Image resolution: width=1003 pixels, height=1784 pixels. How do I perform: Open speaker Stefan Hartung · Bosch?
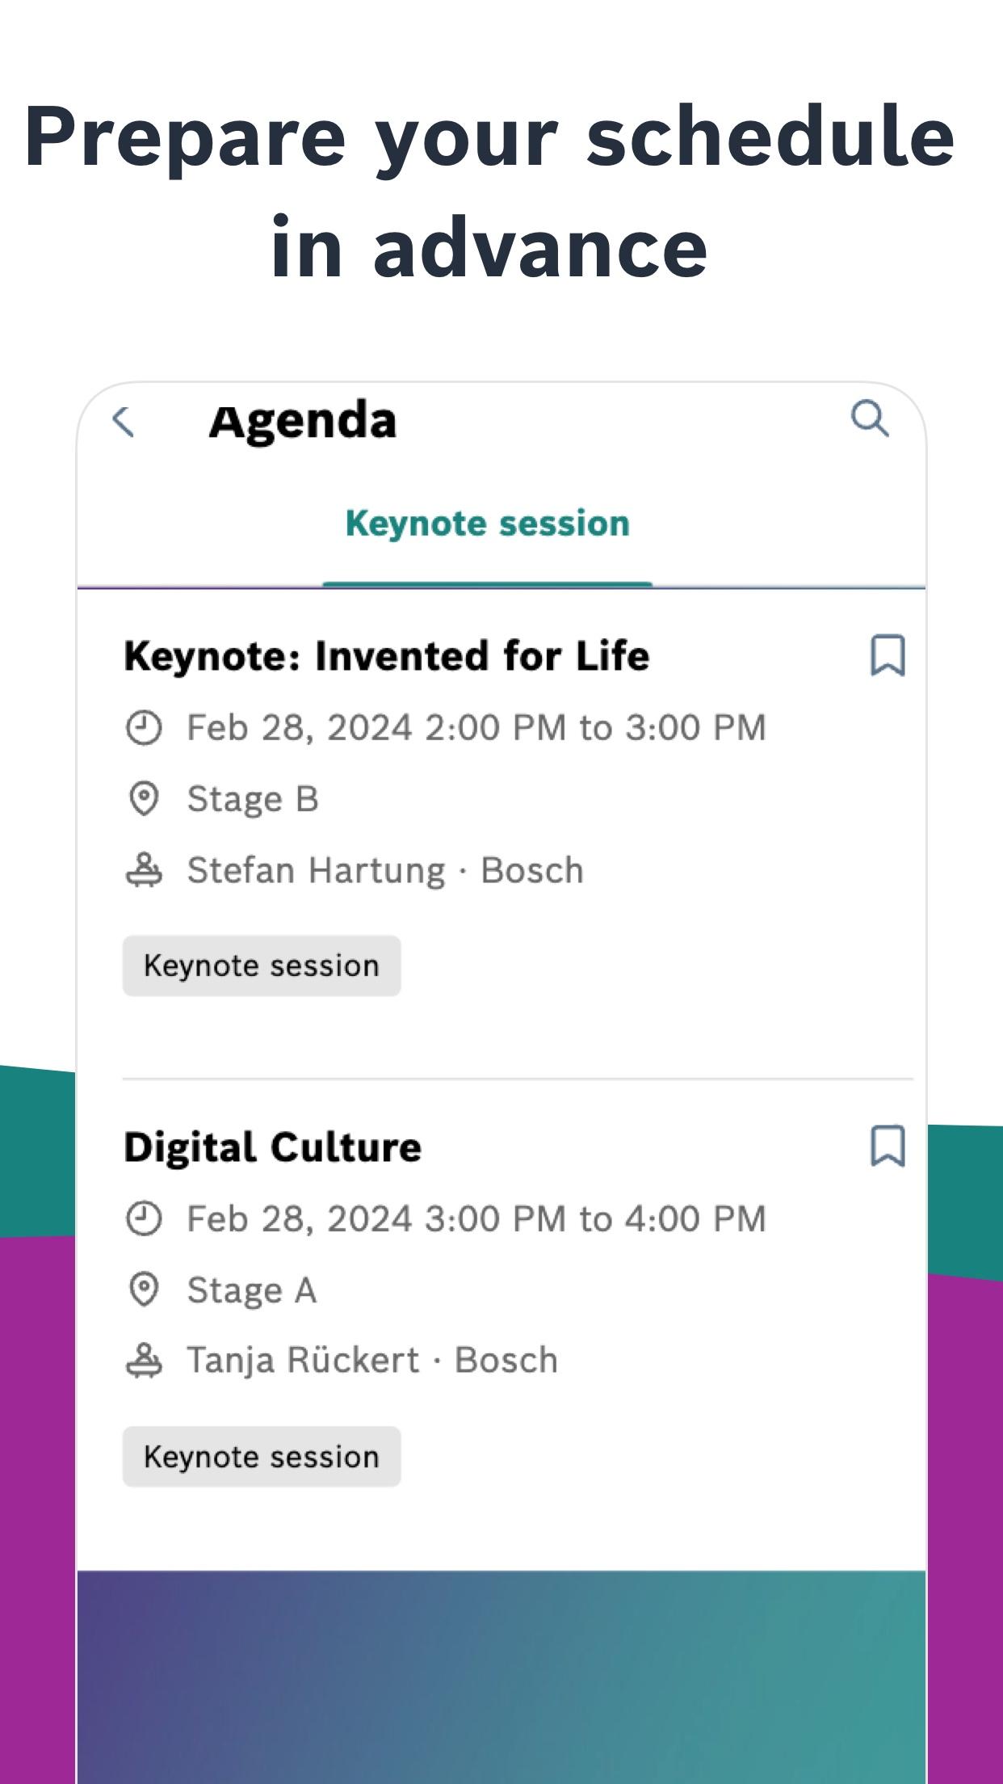(x=385, y=870)
